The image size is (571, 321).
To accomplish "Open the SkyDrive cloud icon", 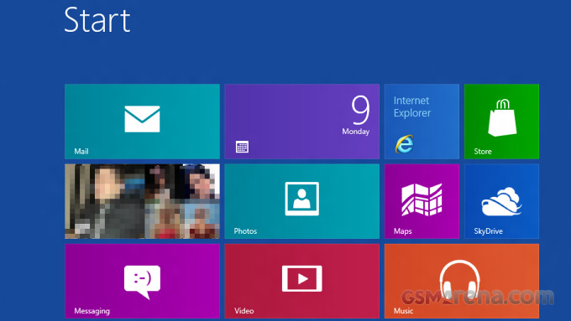I will (x=501, y=202).
